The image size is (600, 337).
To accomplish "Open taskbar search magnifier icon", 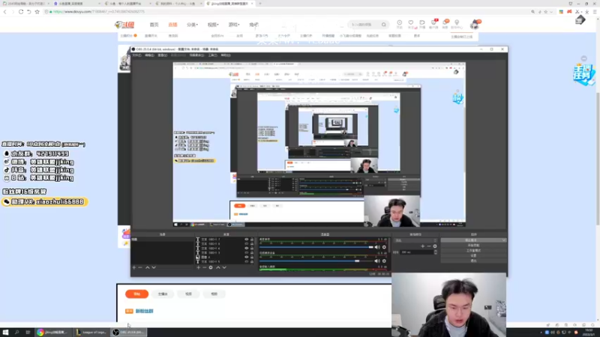I will pyautogui.click(x=16, y=333).
